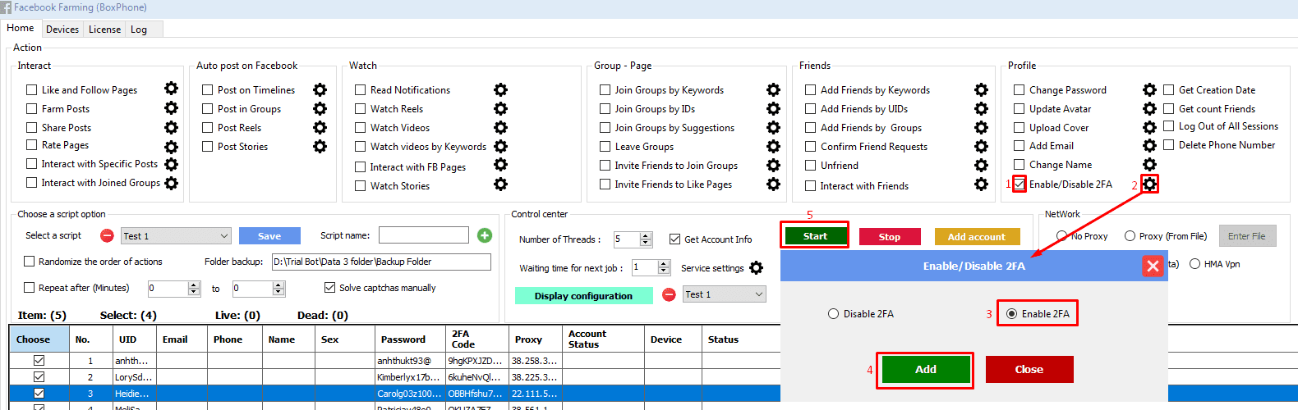Open settings gear for Join Groups by IDs
Viewport: 1298px width, 410px height.
point(773,108)
